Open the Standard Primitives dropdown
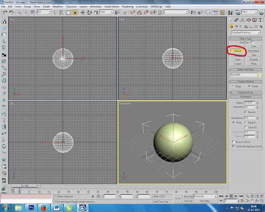Image resolution: width=265 pixels, height=212 pixels. pos(246,32)
